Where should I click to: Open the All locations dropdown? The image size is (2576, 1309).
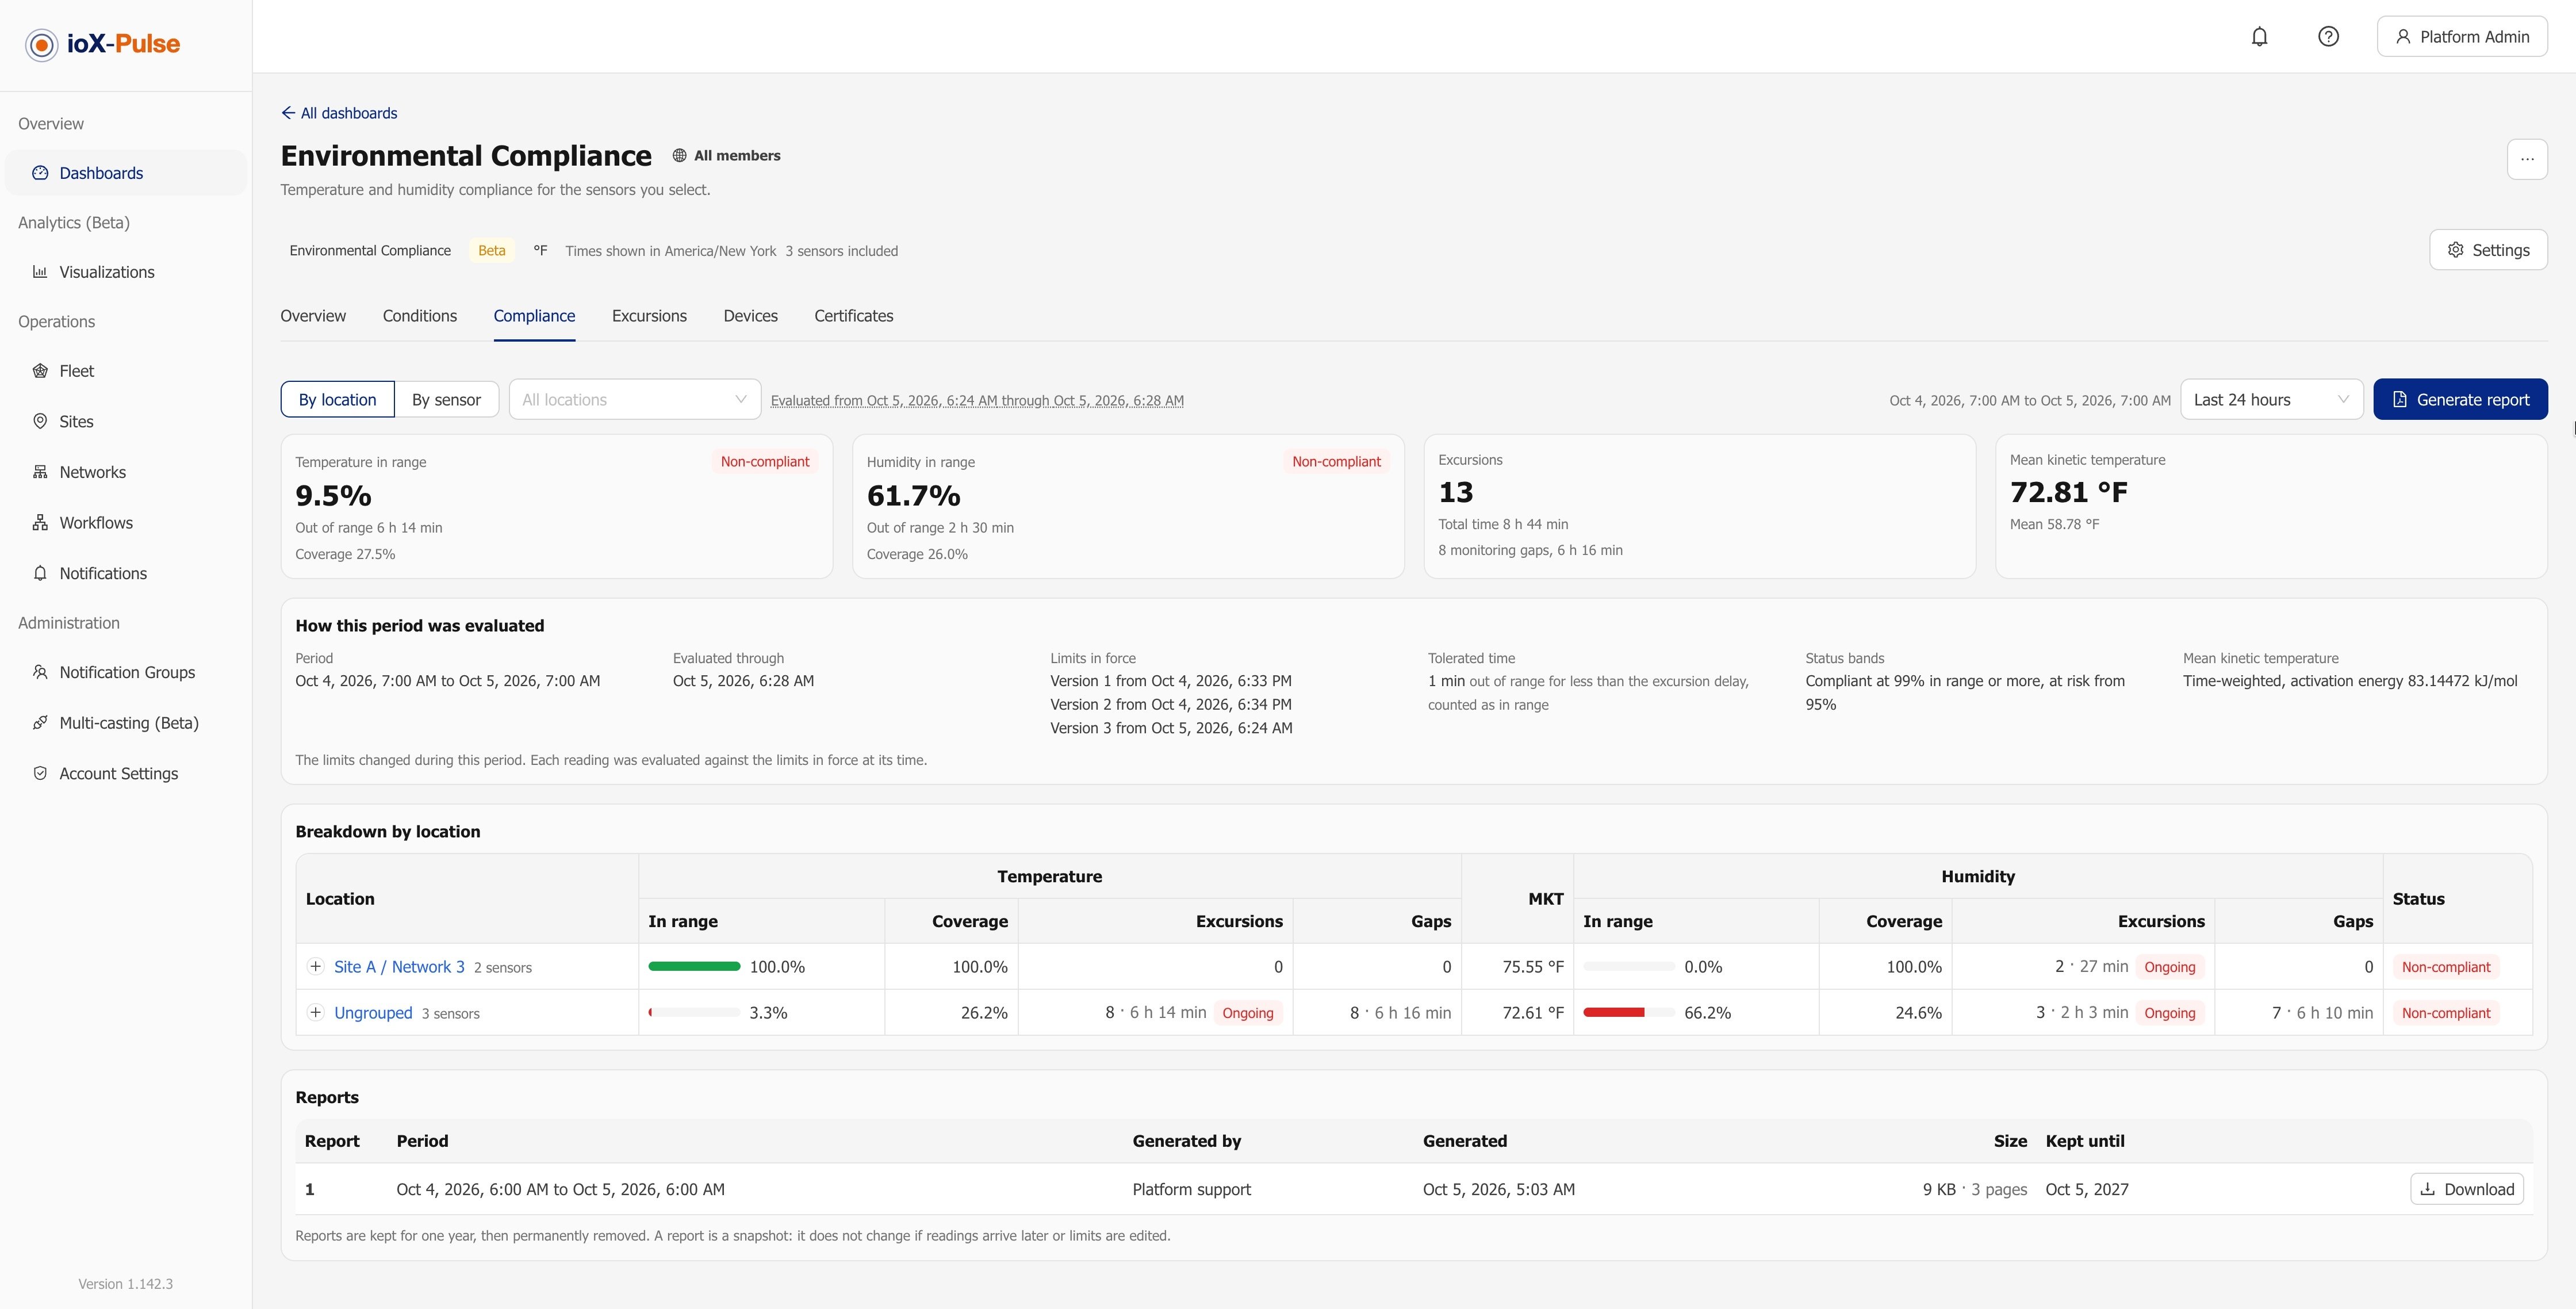tap(635, 400)
